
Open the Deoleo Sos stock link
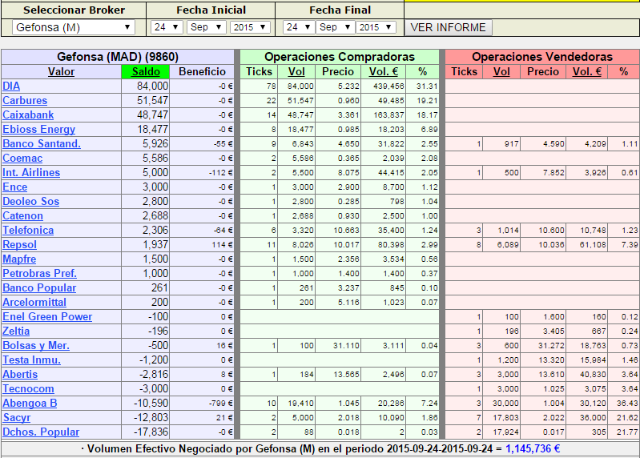pyautogui.click(x=31, y=202)
